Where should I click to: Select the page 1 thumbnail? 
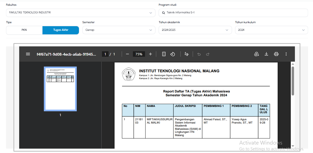pos(60,89)
